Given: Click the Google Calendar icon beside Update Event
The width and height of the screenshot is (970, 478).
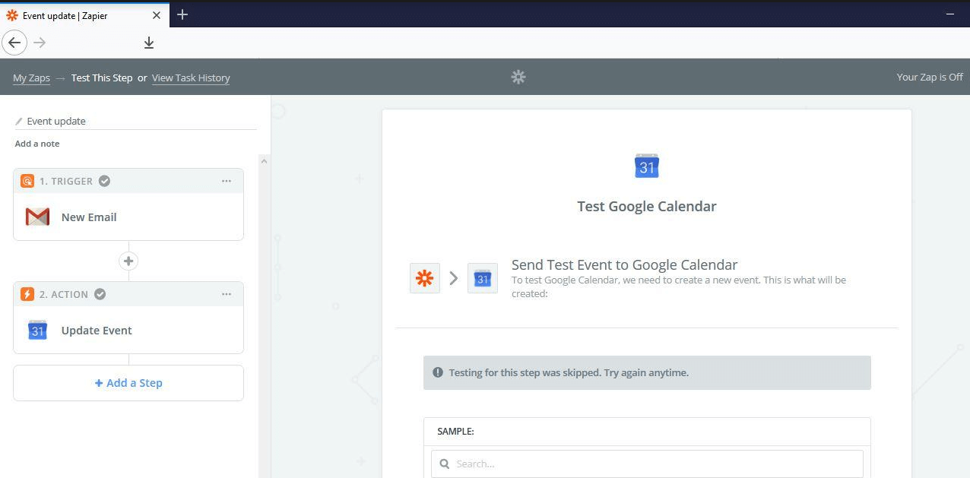Looking at the screenshot, I should [37, 331].
